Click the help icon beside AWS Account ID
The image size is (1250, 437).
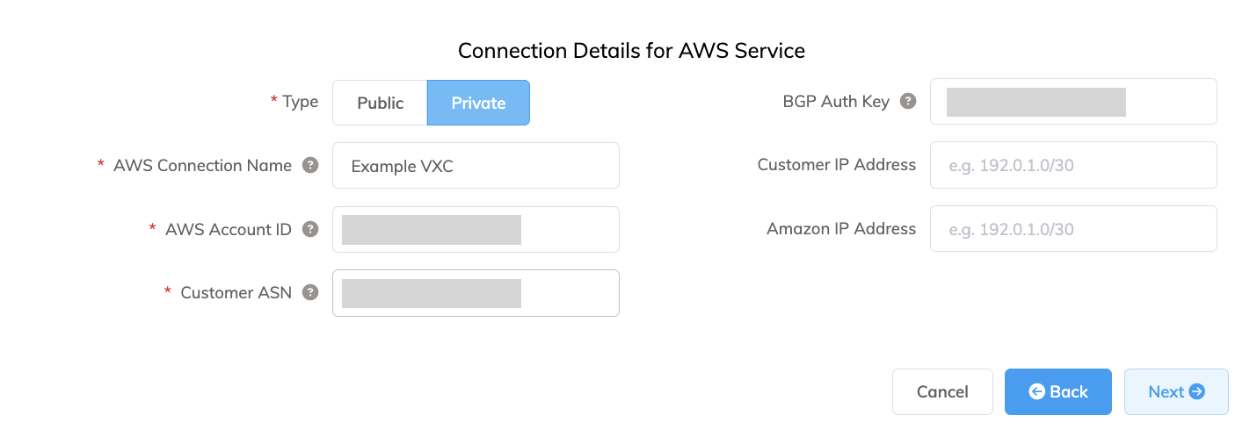(310, 229)
